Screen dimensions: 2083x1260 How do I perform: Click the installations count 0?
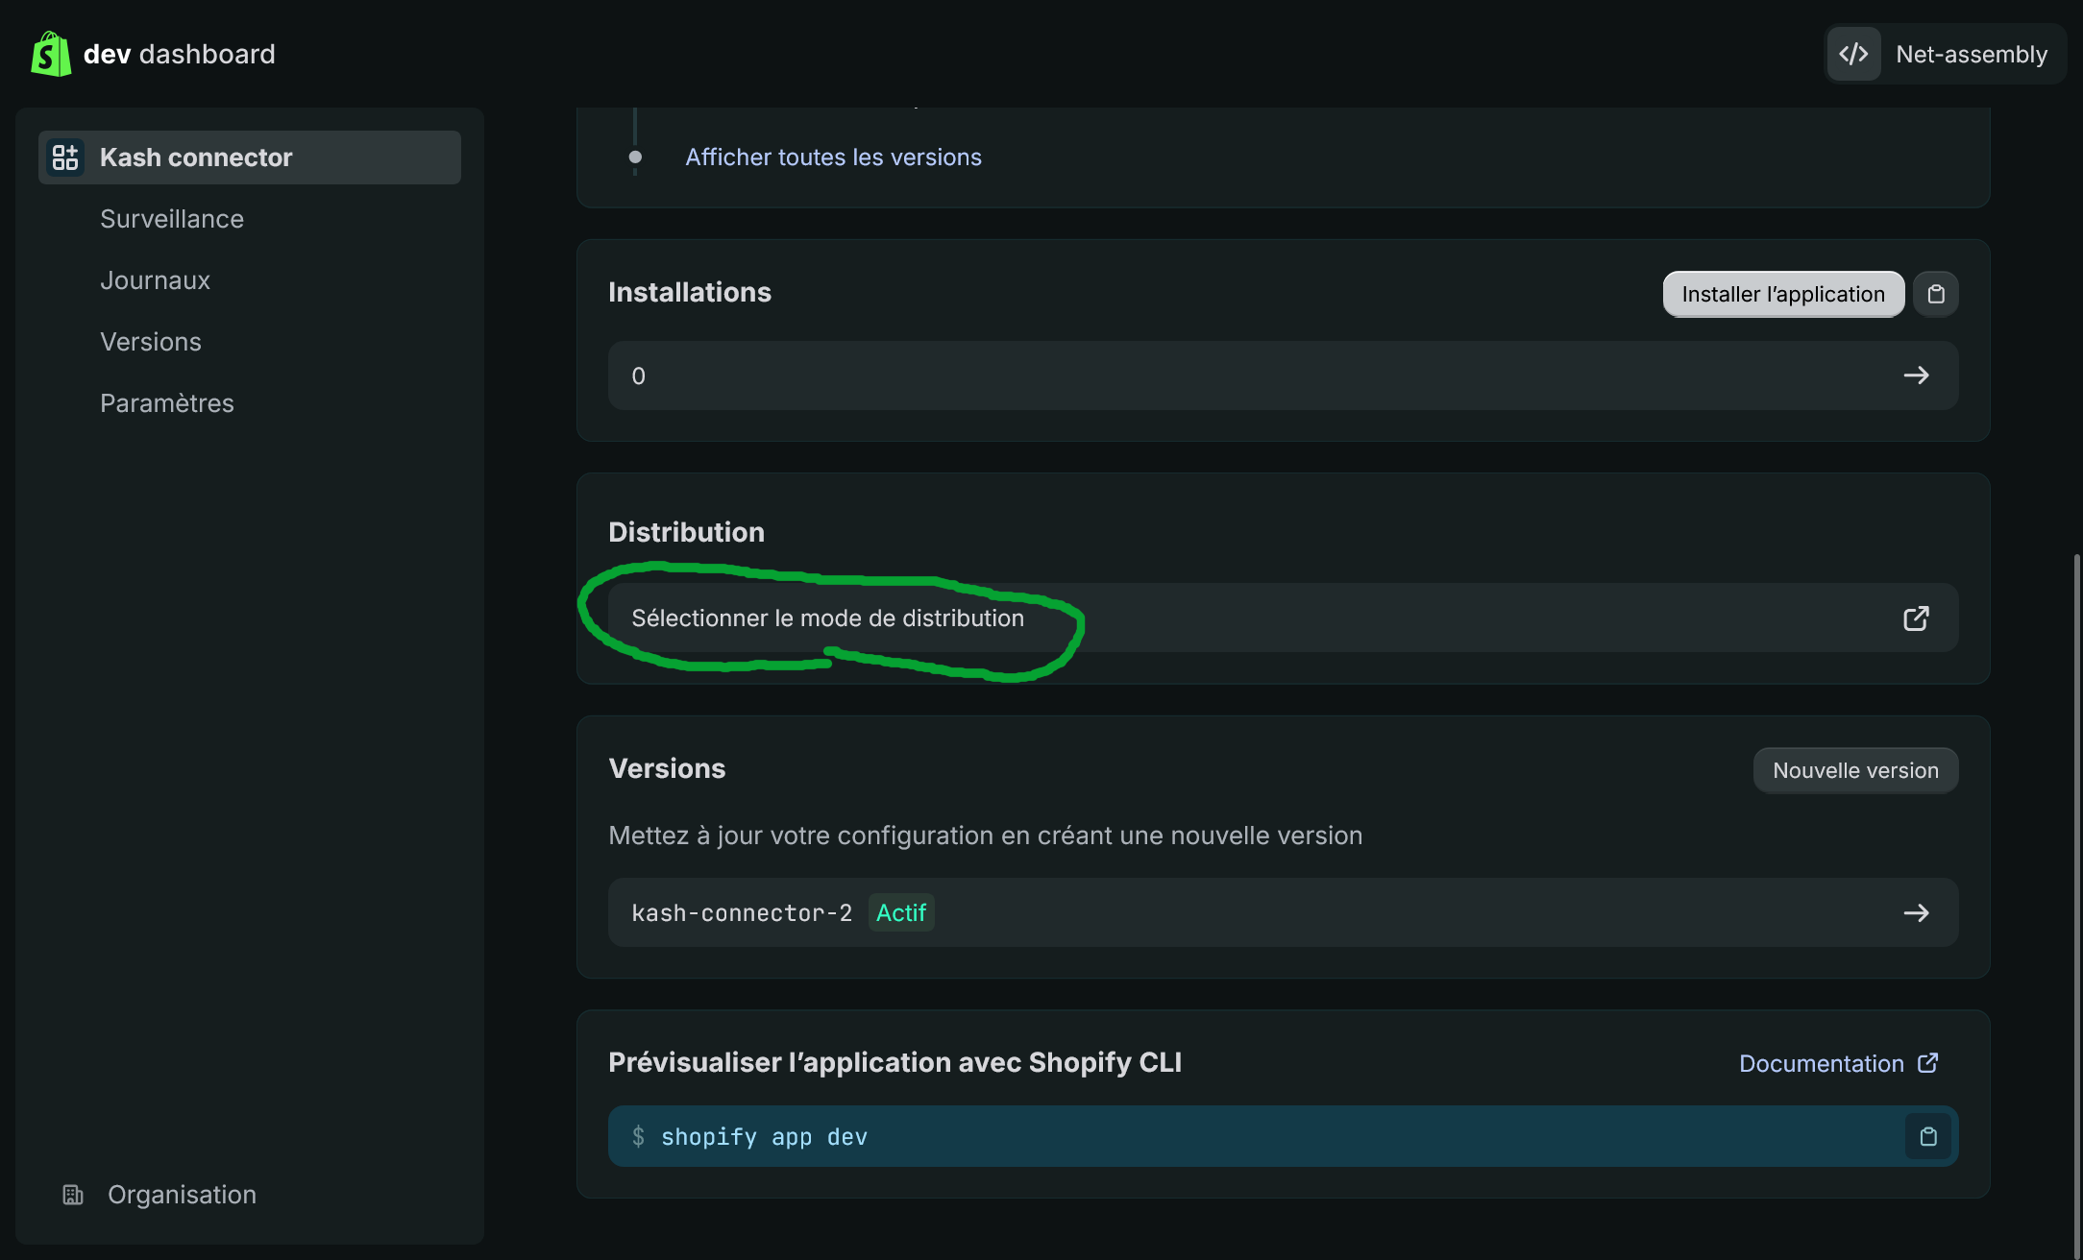tap(638, 376)
